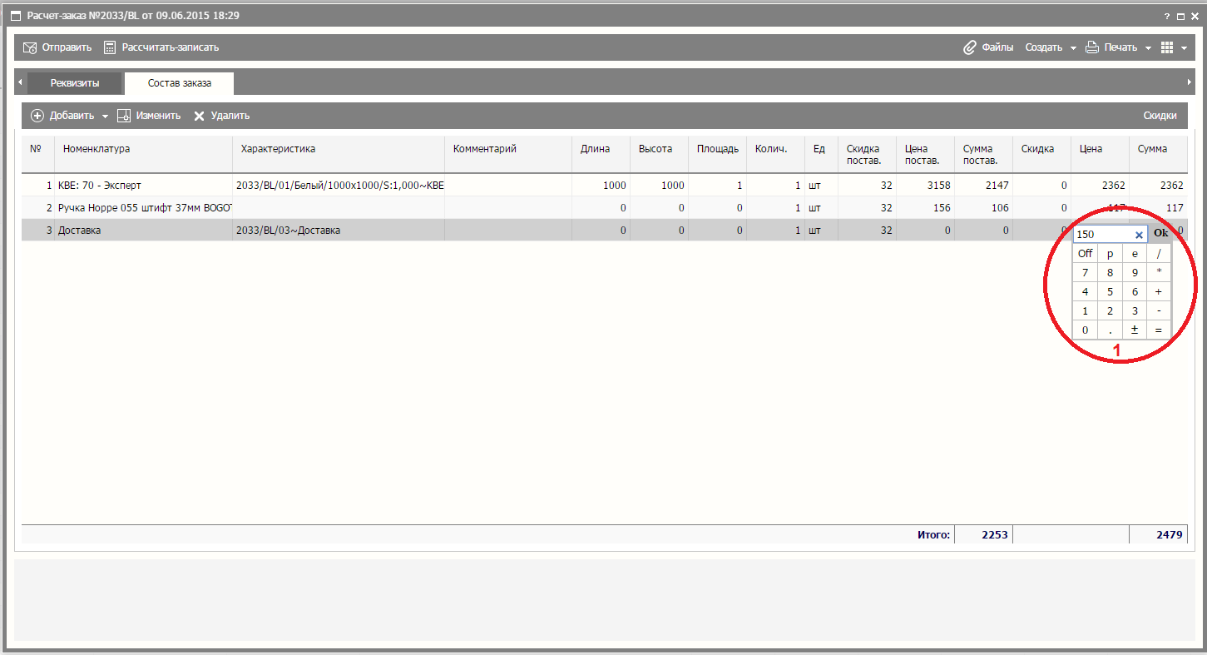Click the Сумма column header

1158,154
